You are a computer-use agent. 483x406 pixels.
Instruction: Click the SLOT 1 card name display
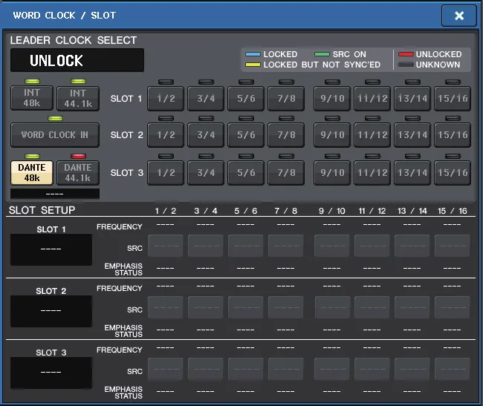pyautogui.click(x=51, y=249)
